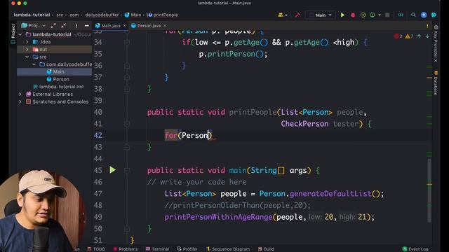Jump to next highlighted error arrow
Viewport: 449px width, 252px height.
point(427,36)
